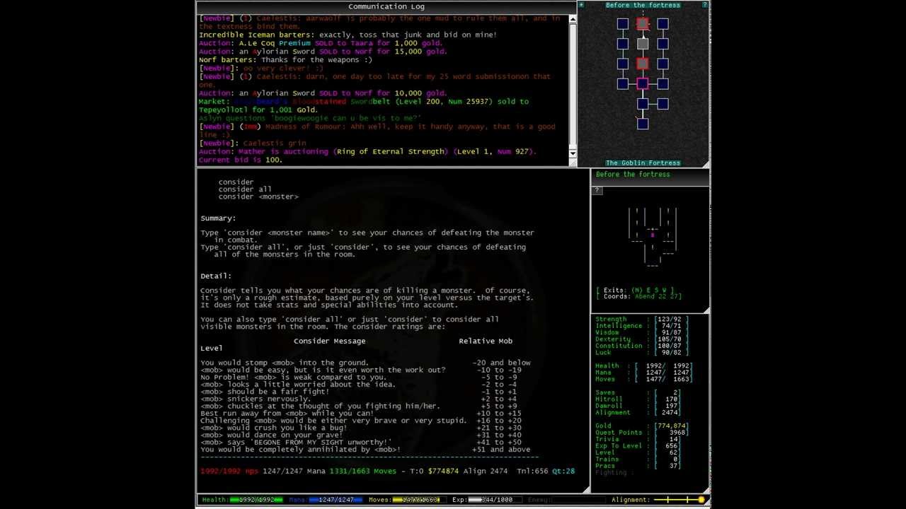Click the Exp progress bar in the status bar
The width and height of the screenshot is (906, 509).
coord(495,500)
